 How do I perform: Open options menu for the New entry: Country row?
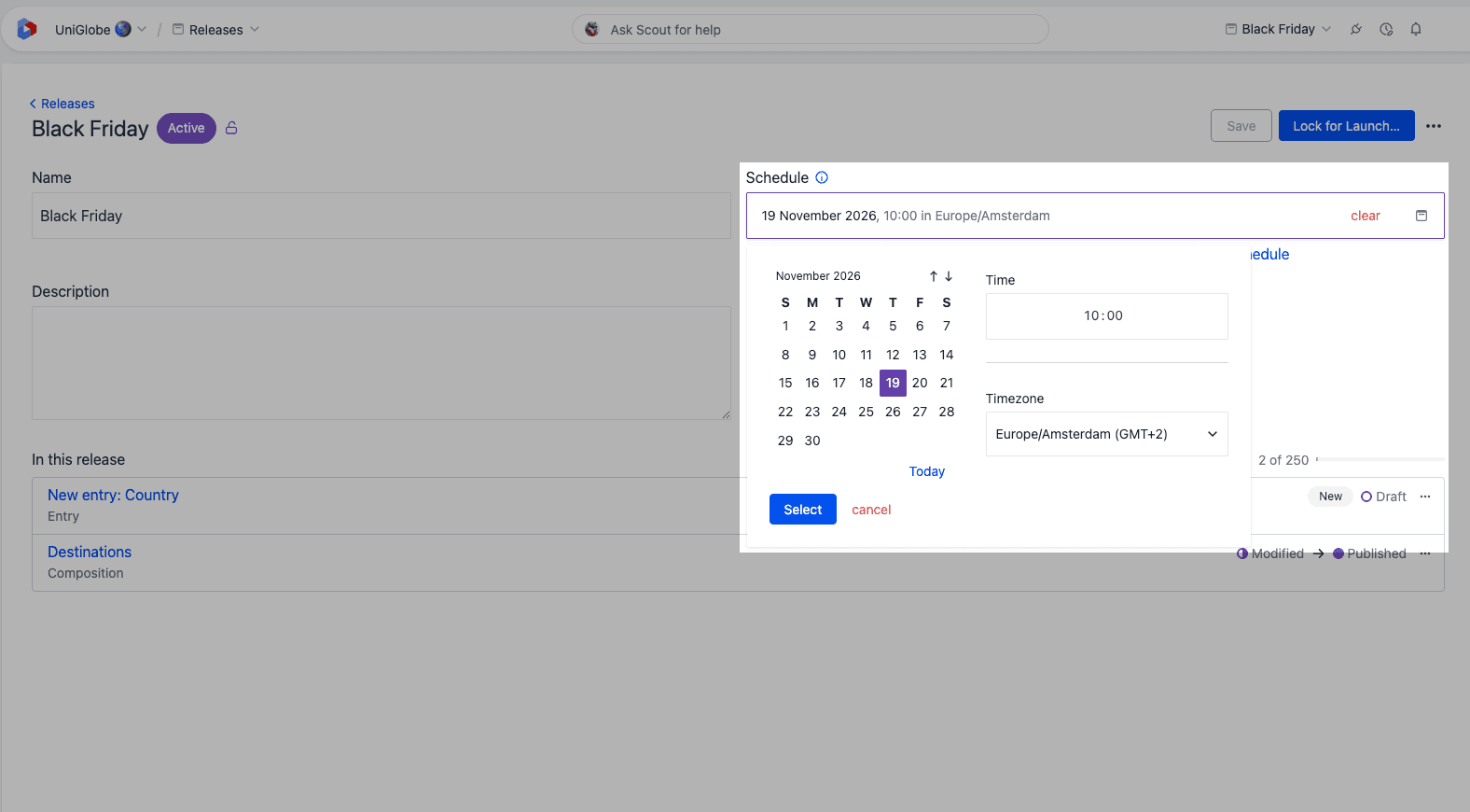[1425, 497]
